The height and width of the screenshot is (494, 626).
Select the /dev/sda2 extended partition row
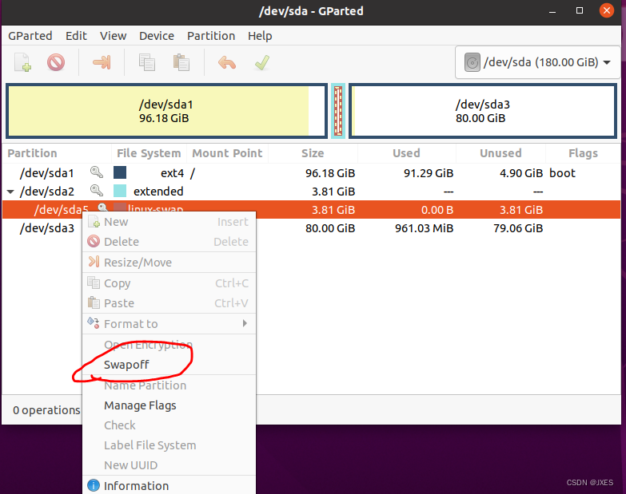[x=312, y=192]
